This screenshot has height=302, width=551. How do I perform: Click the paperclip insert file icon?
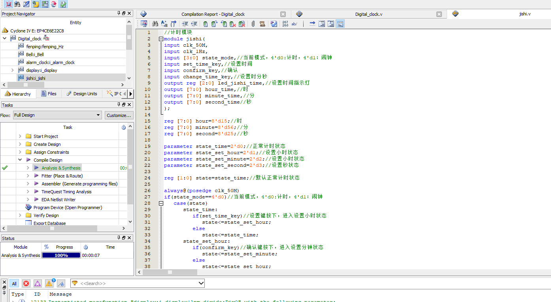(253, 24)
